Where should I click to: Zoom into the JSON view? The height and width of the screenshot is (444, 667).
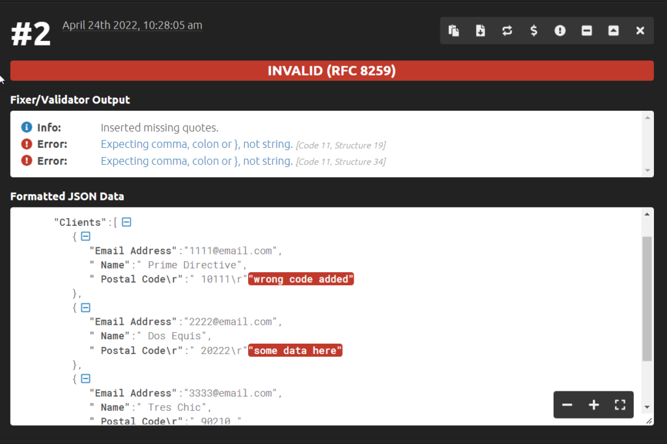click(593, 404)
